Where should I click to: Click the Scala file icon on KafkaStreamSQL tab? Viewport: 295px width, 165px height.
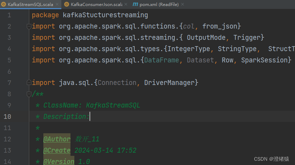pos(4,4)
